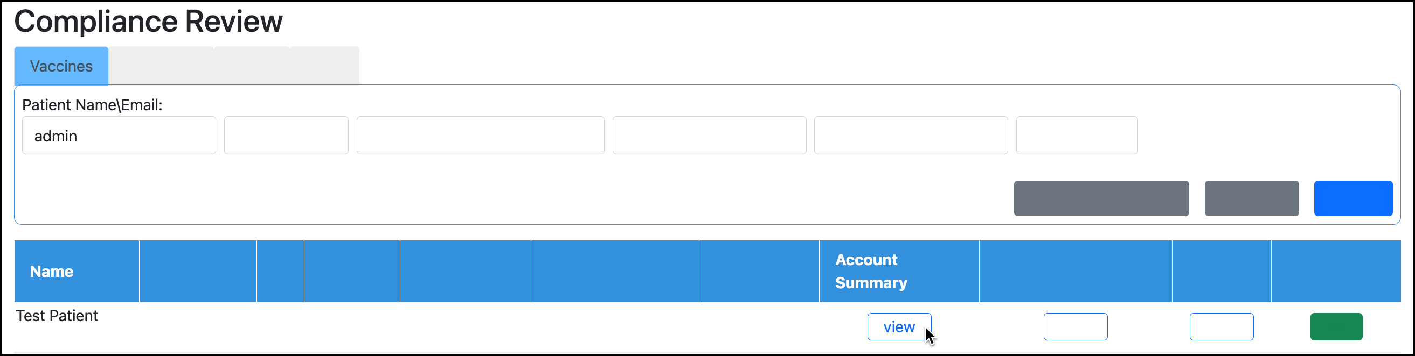The width and height of the screenshot is (1415, 356).
Task: Click the Name column header
Action: point(51,271)
